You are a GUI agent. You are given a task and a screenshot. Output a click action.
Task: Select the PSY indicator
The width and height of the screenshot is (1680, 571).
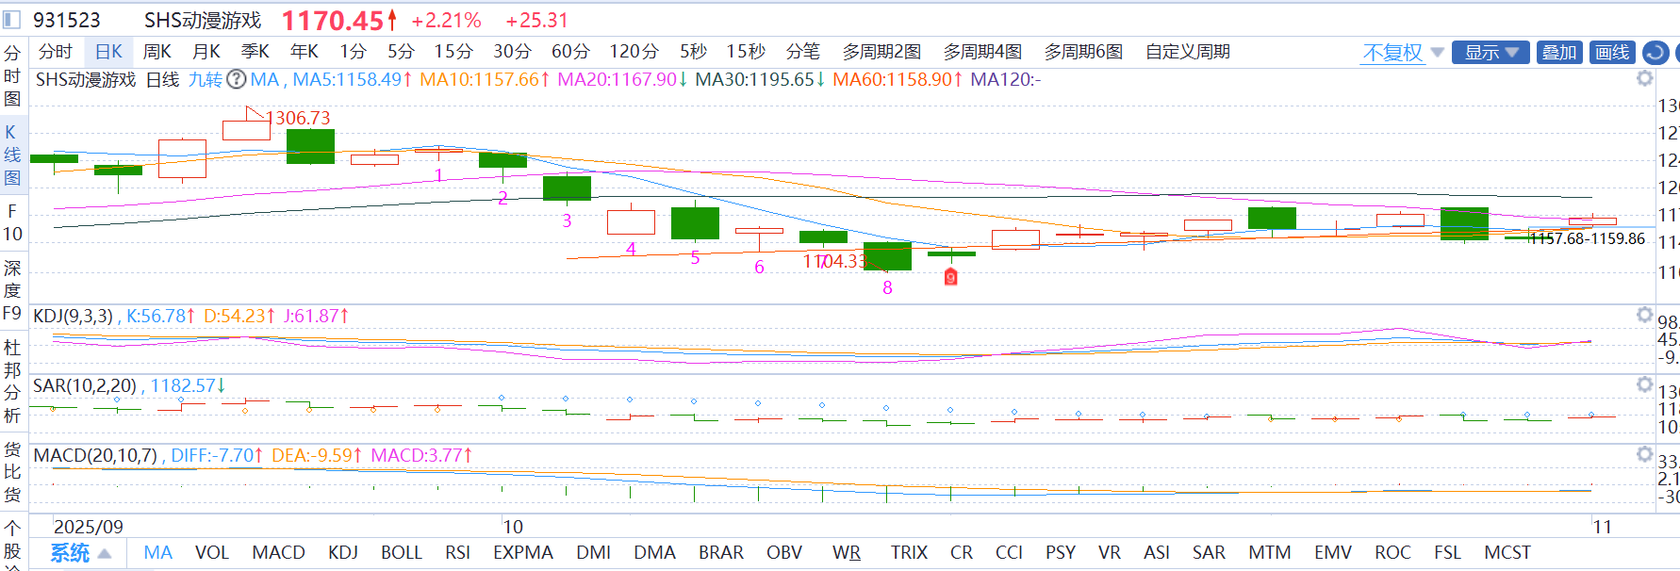pyautogui.click(x=1061, y=553)
